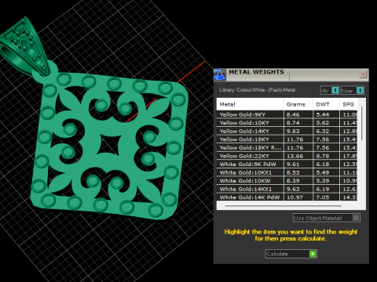Click the 9.61 grams value
This screenshot has height=282, width=377.
click(293, 164)
